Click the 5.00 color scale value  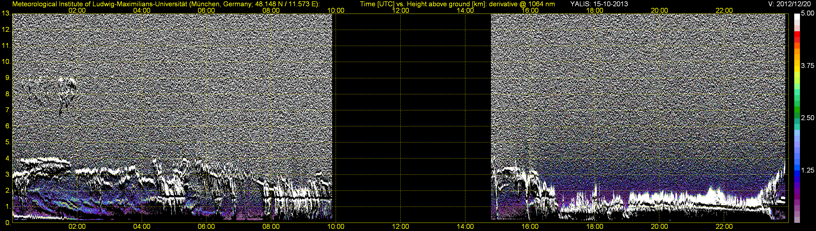808,13
